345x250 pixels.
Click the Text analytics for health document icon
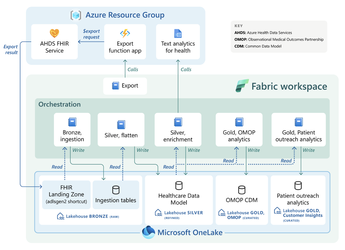(x=178, y=33)
